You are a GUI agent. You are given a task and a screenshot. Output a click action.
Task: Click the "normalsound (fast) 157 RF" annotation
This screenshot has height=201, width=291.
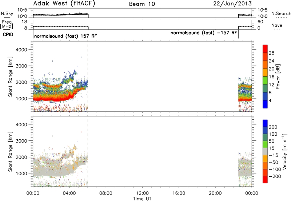click(x=65, y=36)
